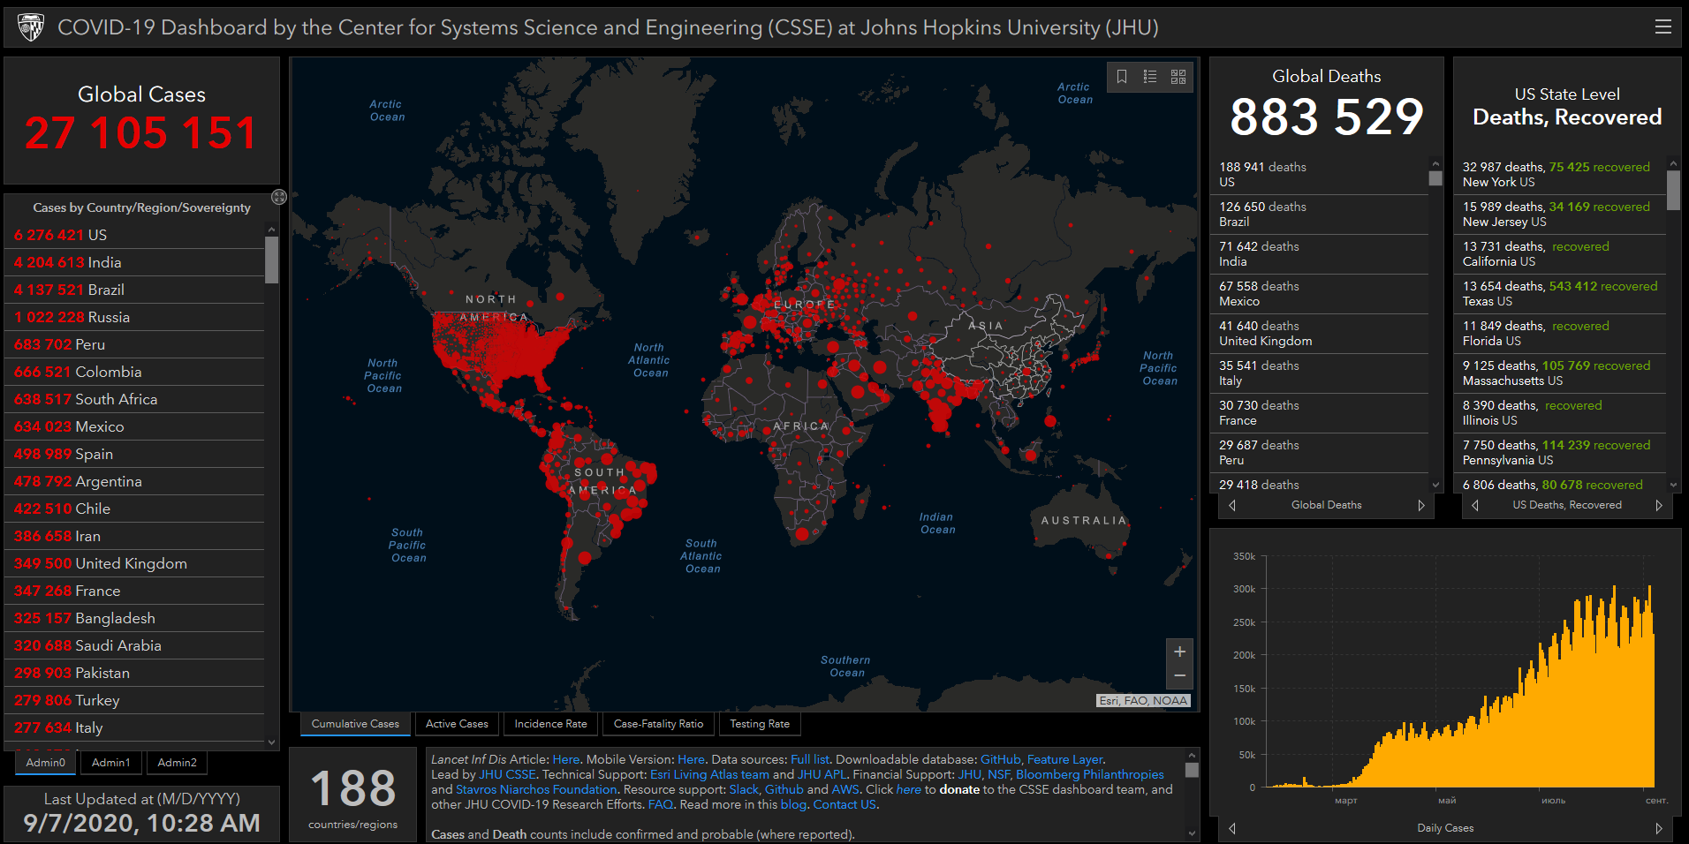Select United Kingdom 41 640 deaths row
This screenshot has height=844, width=1689.
pyautogui.click(x=1320, y=334)
